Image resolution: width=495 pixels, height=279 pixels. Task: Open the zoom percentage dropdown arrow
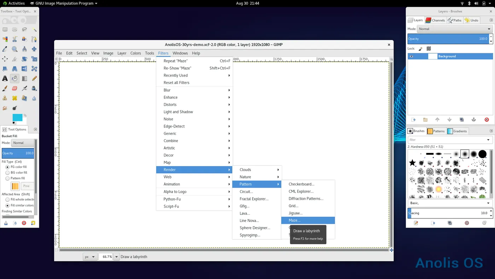point(117,257)
